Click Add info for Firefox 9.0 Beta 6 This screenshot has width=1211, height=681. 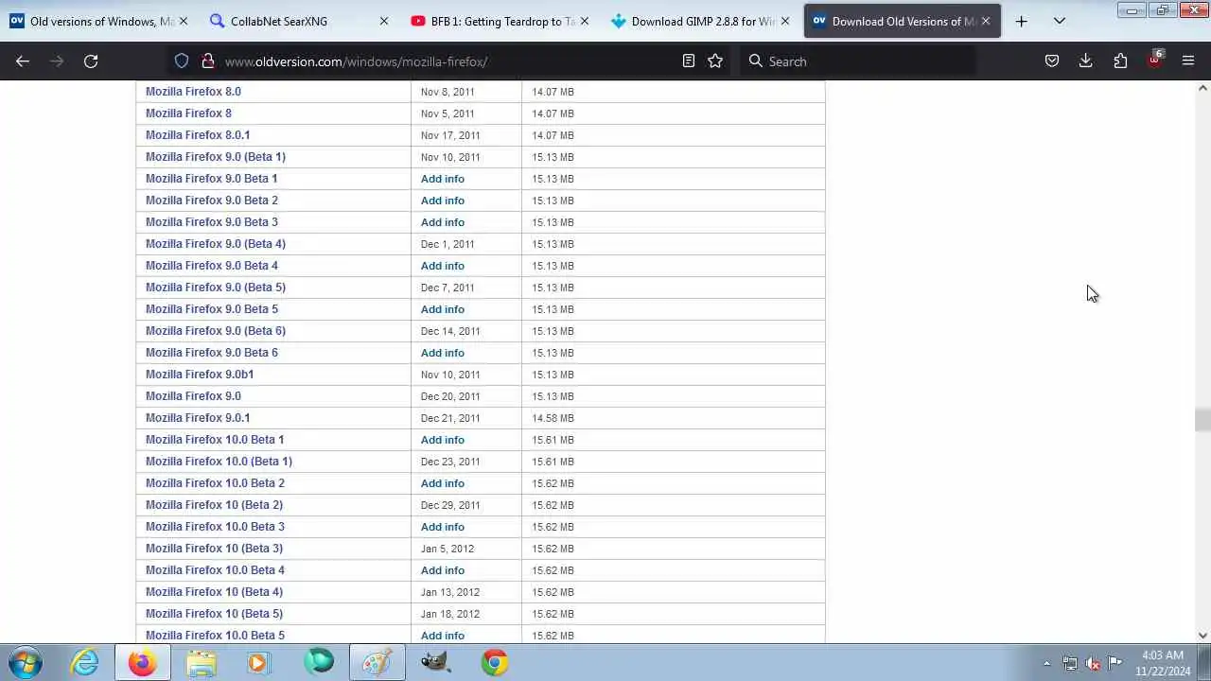[443, 353]
